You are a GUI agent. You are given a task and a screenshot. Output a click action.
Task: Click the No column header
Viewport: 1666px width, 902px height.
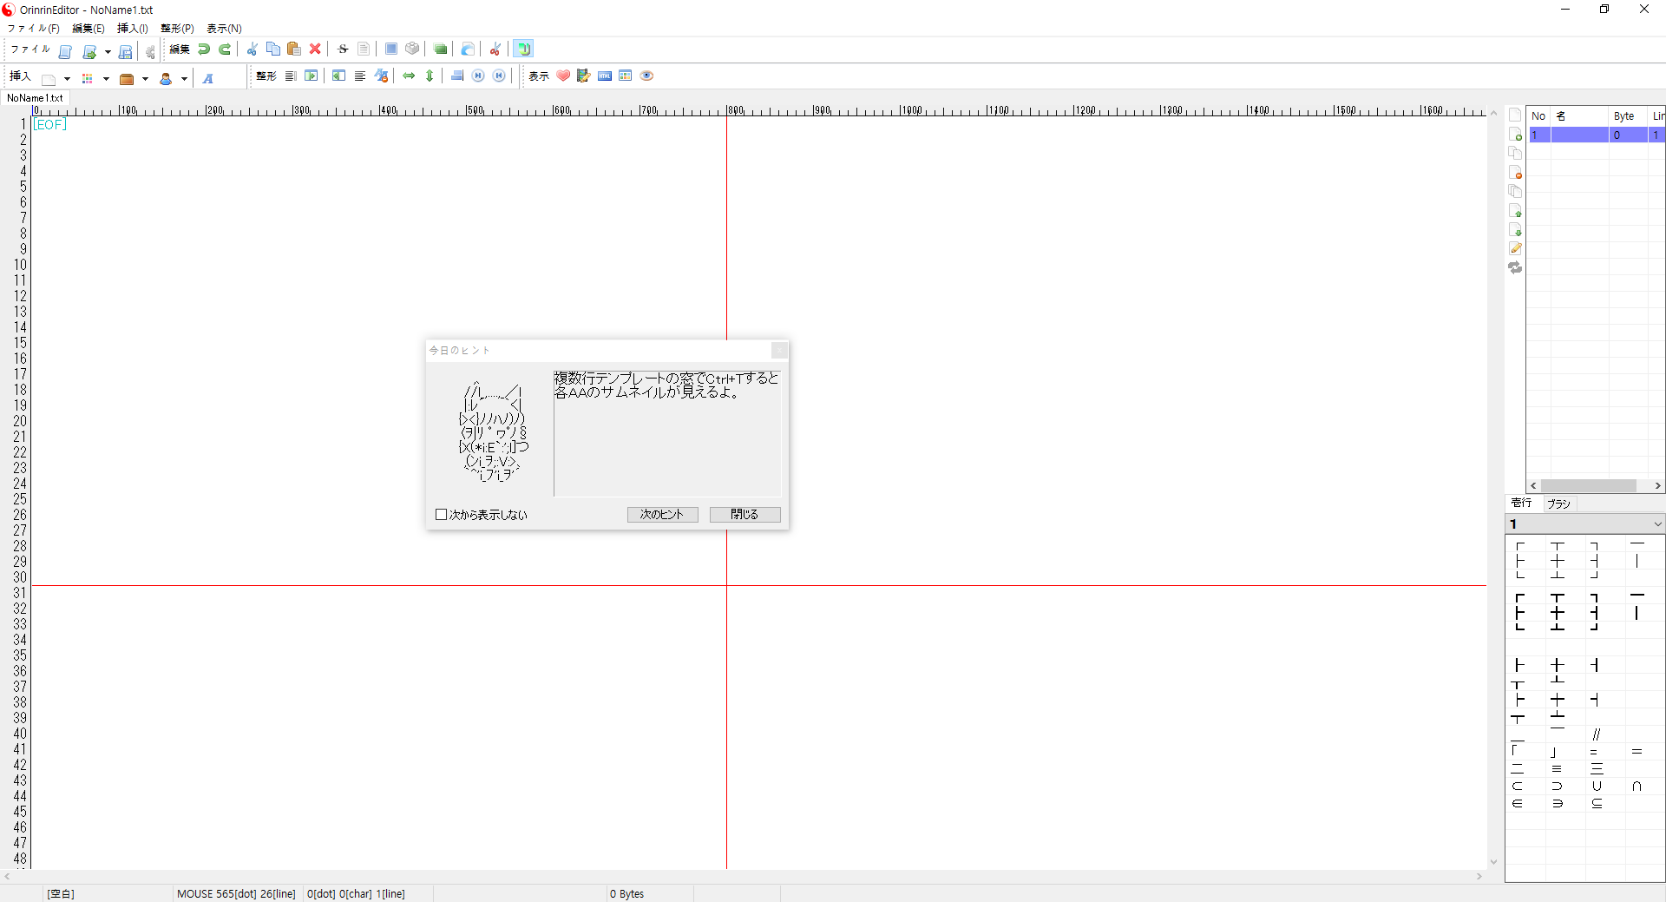point(1538,116)
